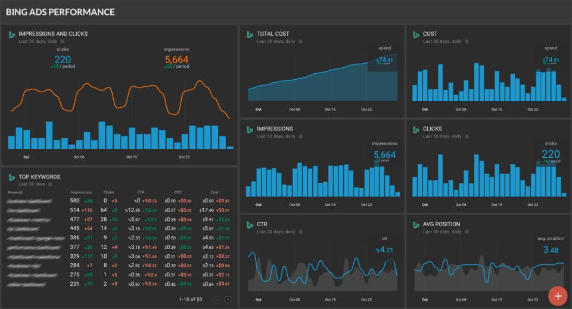The width and height of the screenshot is (572, 309).
Task: Click the 220 clicks value in Clicks widget
Action: (551, 154)
